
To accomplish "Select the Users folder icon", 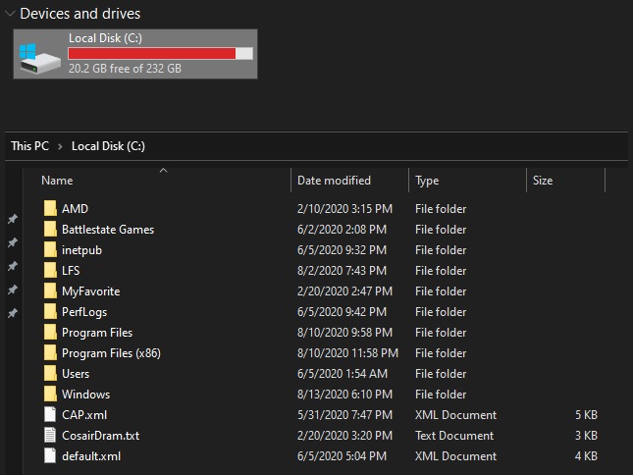I will (x=50, y=374).
